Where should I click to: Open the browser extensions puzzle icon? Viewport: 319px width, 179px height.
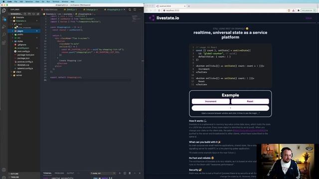[299, 10]
